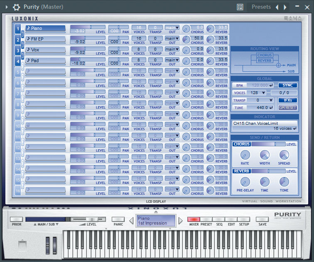
Task: Click the reverb PRE-DELAY knob
Action: tap(245, 182)
